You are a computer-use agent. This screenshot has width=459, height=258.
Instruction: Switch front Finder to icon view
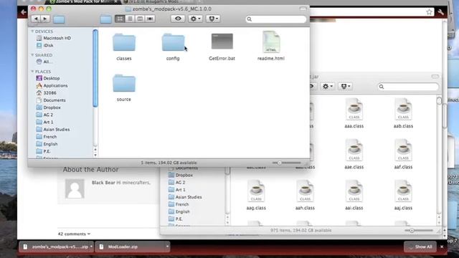click(x=120, y=19)
